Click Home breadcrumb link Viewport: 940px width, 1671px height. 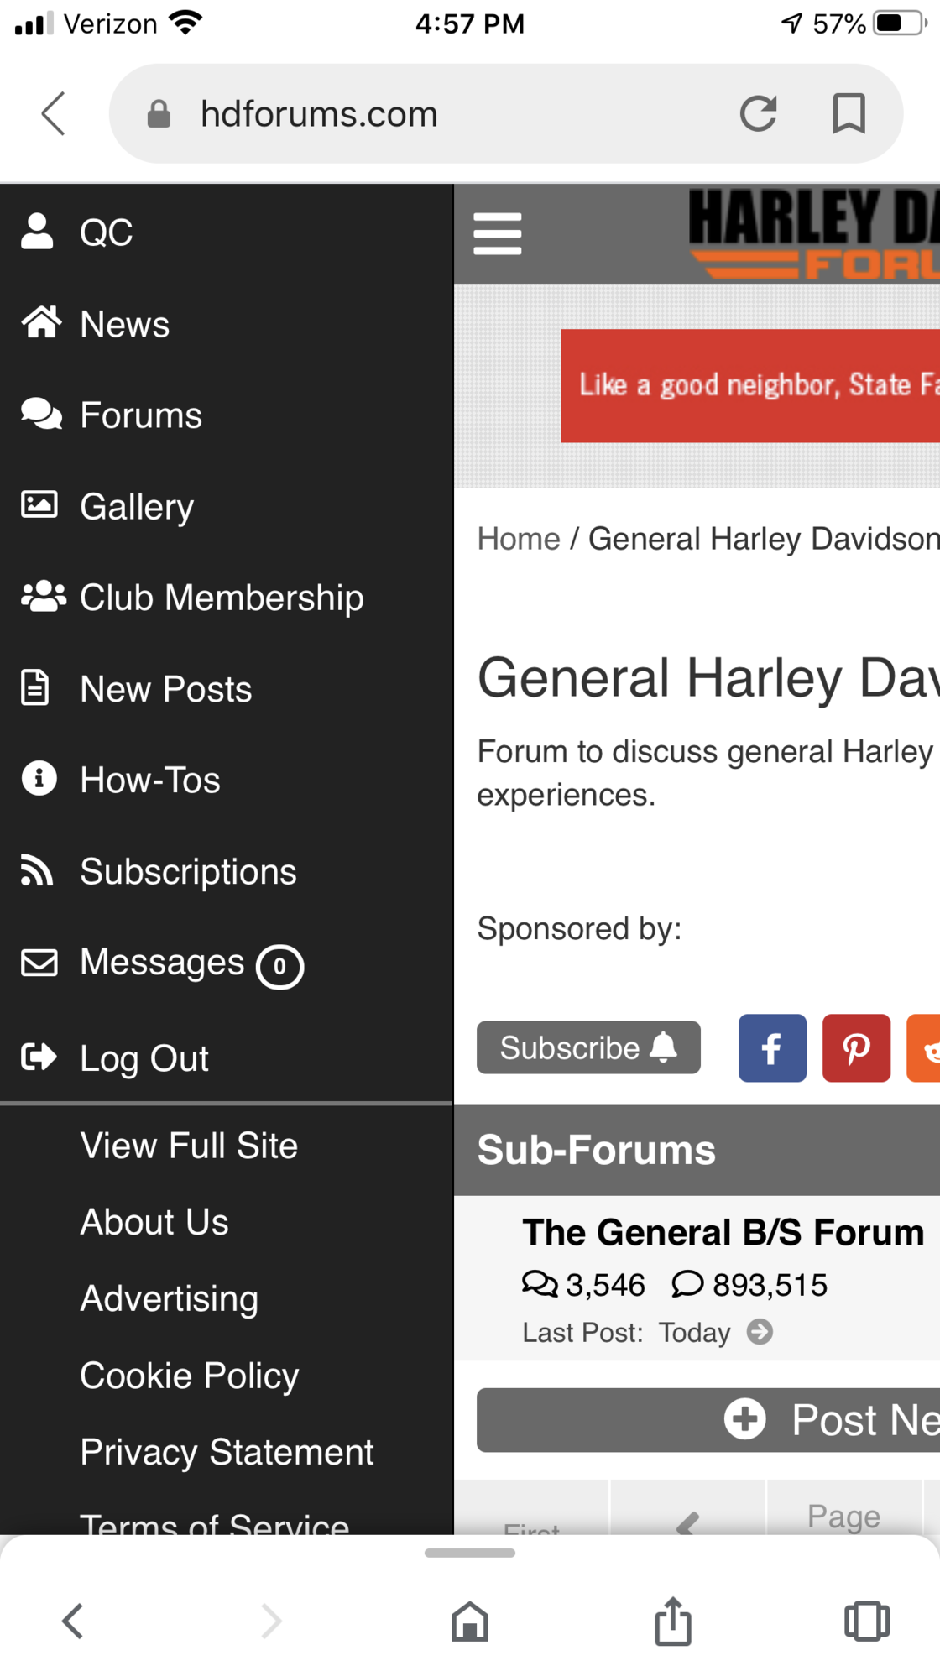pyautogui.click(x=518, y=539)
